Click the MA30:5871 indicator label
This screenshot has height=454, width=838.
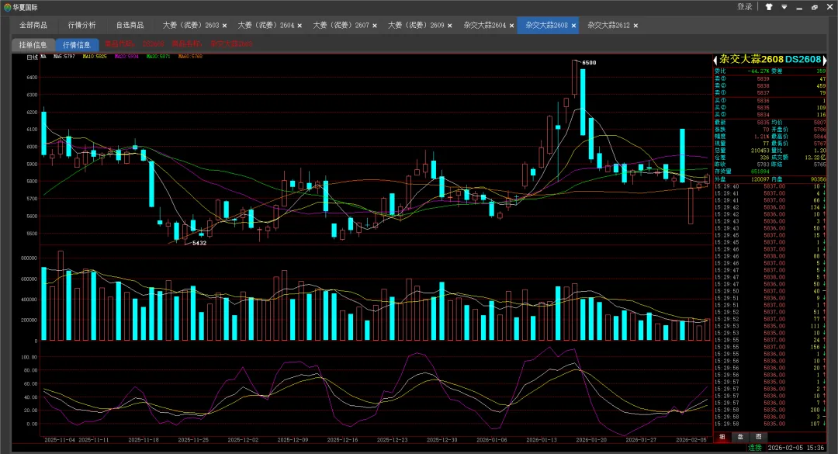coord(158,56)
